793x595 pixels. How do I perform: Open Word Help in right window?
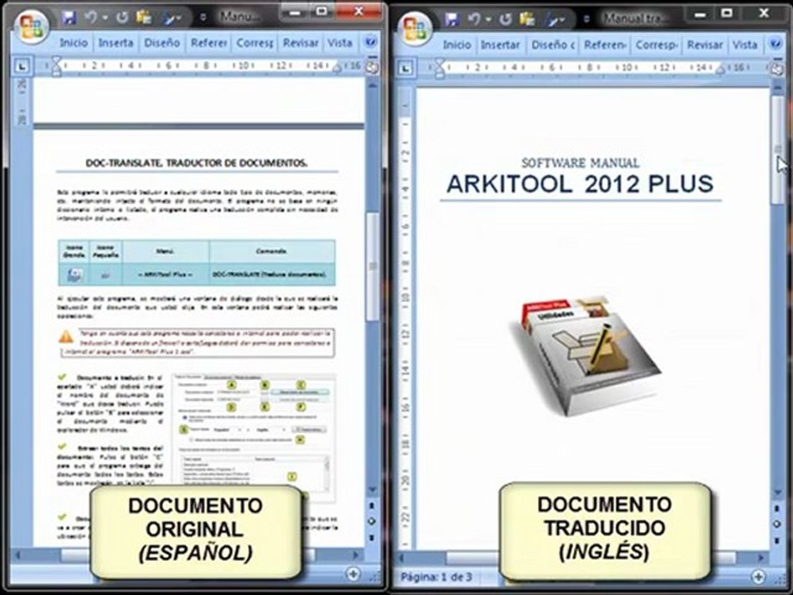[776, 44]
